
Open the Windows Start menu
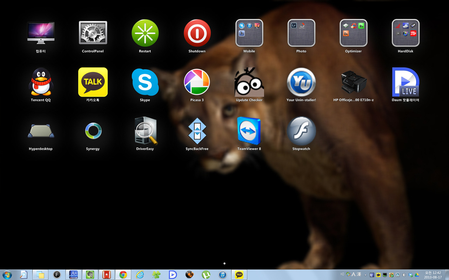pos(7,275)
